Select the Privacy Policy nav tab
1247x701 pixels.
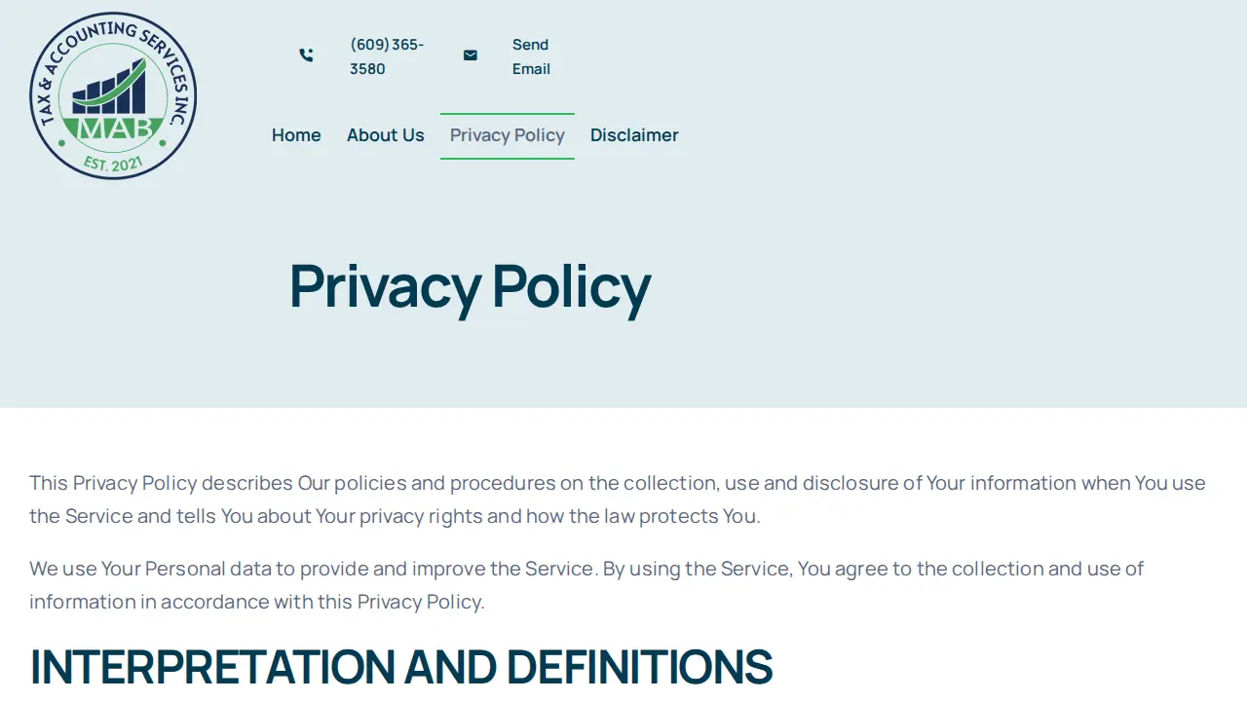coord(508,135)
